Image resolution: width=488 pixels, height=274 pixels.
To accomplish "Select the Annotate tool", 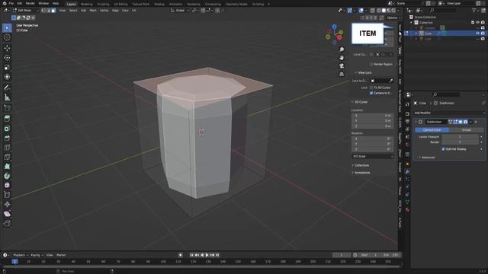I will coord(7,88).
